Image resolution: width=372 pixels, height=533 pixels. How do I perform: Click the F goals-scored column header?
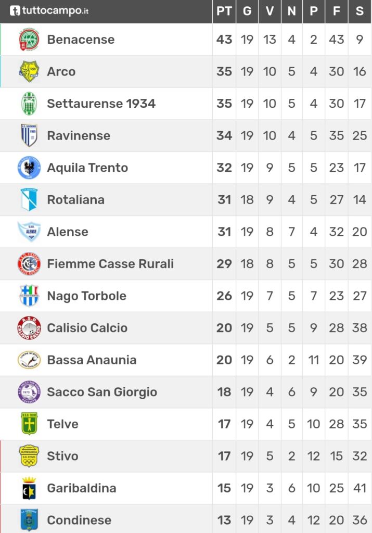[x=336, y=11]
